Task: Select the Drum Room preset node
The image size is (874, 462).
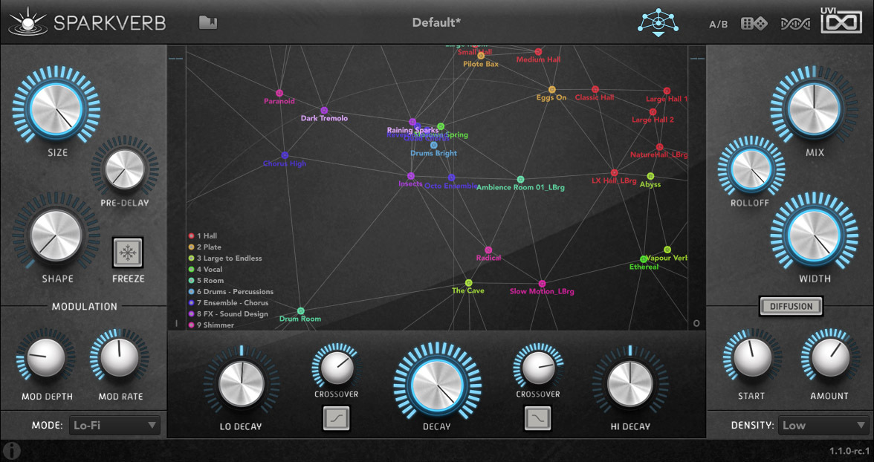Action: click(x=301, y=311)
